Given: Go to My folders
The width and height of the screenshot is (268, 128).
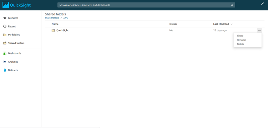Looking at the screenshot, I should coord(14,35).
